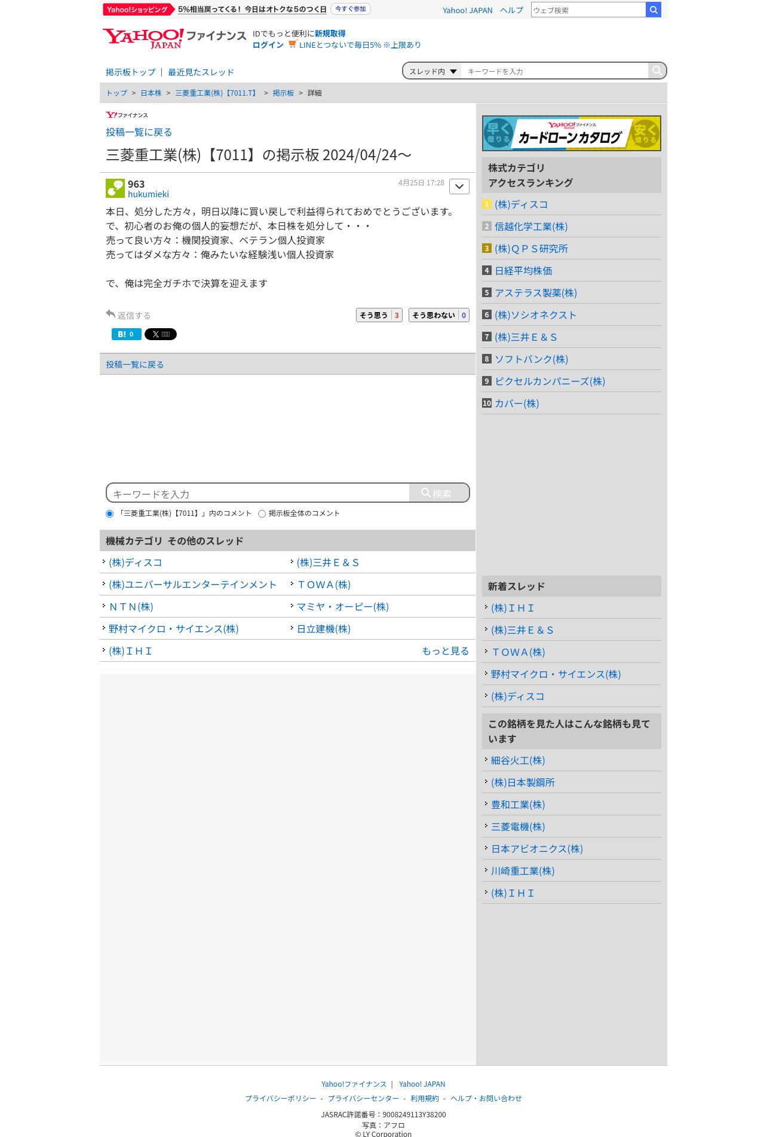Open 川崎重工業(株) related stock

pos(523,871)
